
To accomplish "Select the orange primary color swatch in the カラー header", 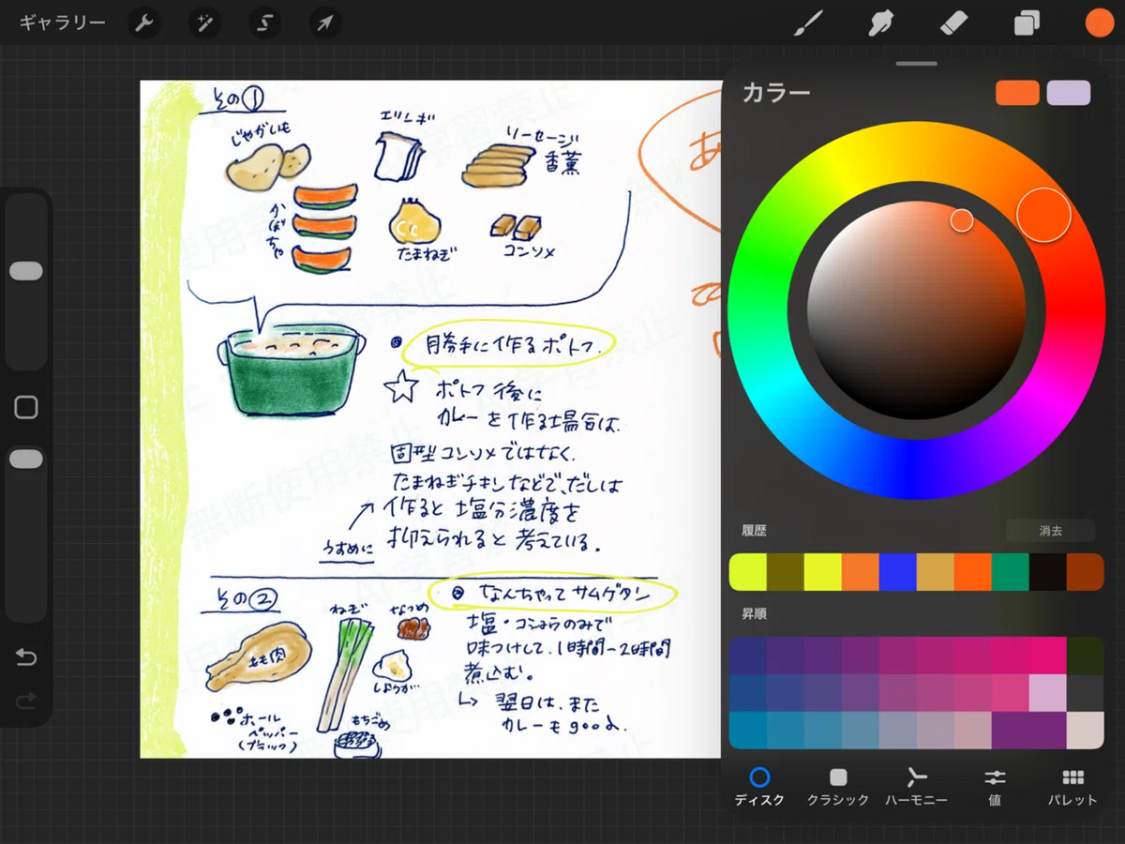I will 1018,93.
